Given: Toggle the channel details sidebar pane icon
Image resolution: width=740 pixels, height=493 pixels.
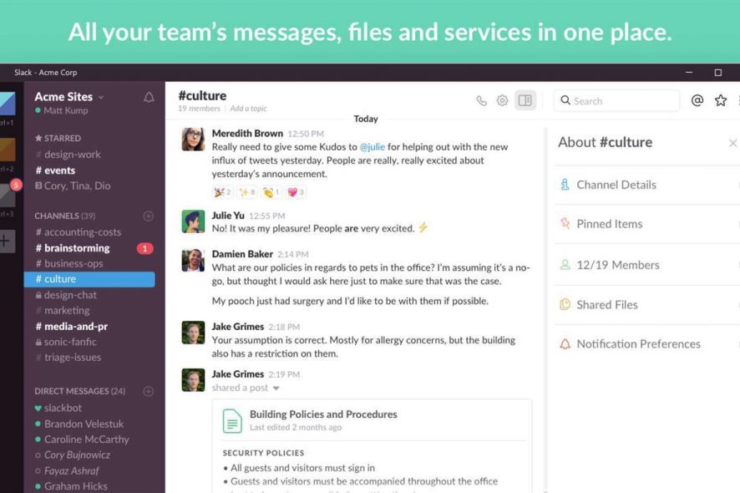Looking at the screenshot, I should [525, 100].
